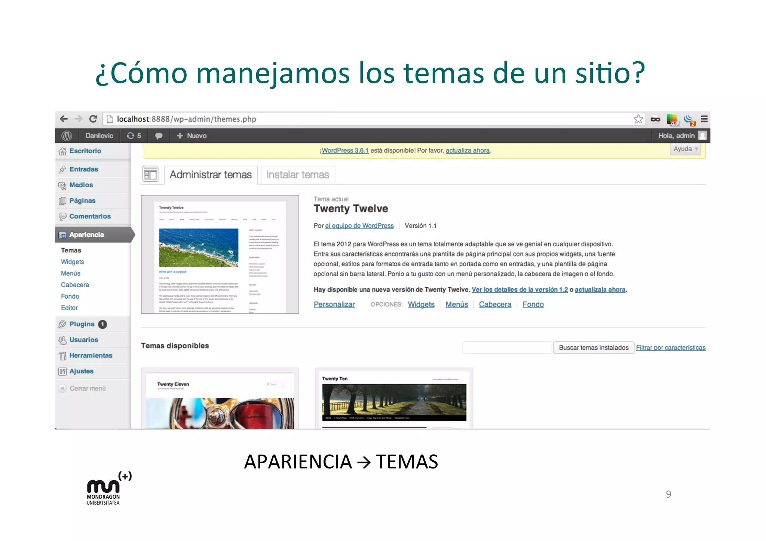Image resolution: width=766 pixels, height=541 pixels.
Task: Click Ver los detalles de la versión 1.2
Action: coord(520,290)
